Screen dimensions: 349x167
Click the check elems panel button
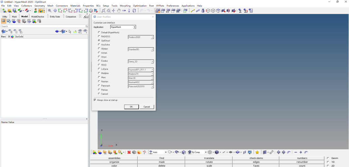(256, 158)
